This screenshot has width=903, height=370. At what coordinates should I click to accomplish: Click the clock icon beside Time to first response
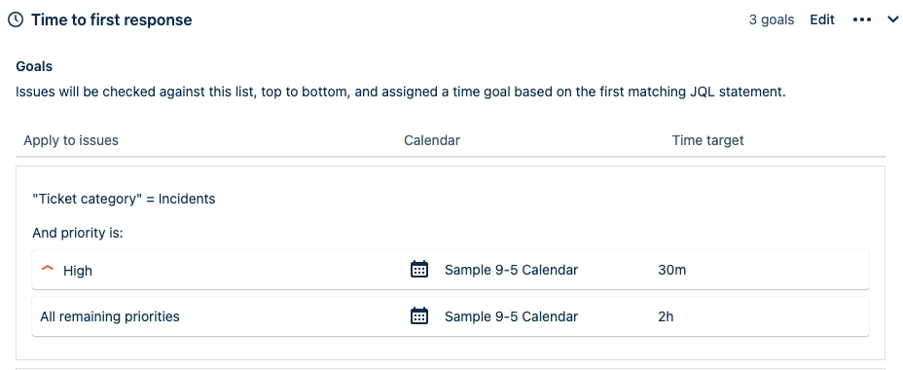[x=16, y=19]
